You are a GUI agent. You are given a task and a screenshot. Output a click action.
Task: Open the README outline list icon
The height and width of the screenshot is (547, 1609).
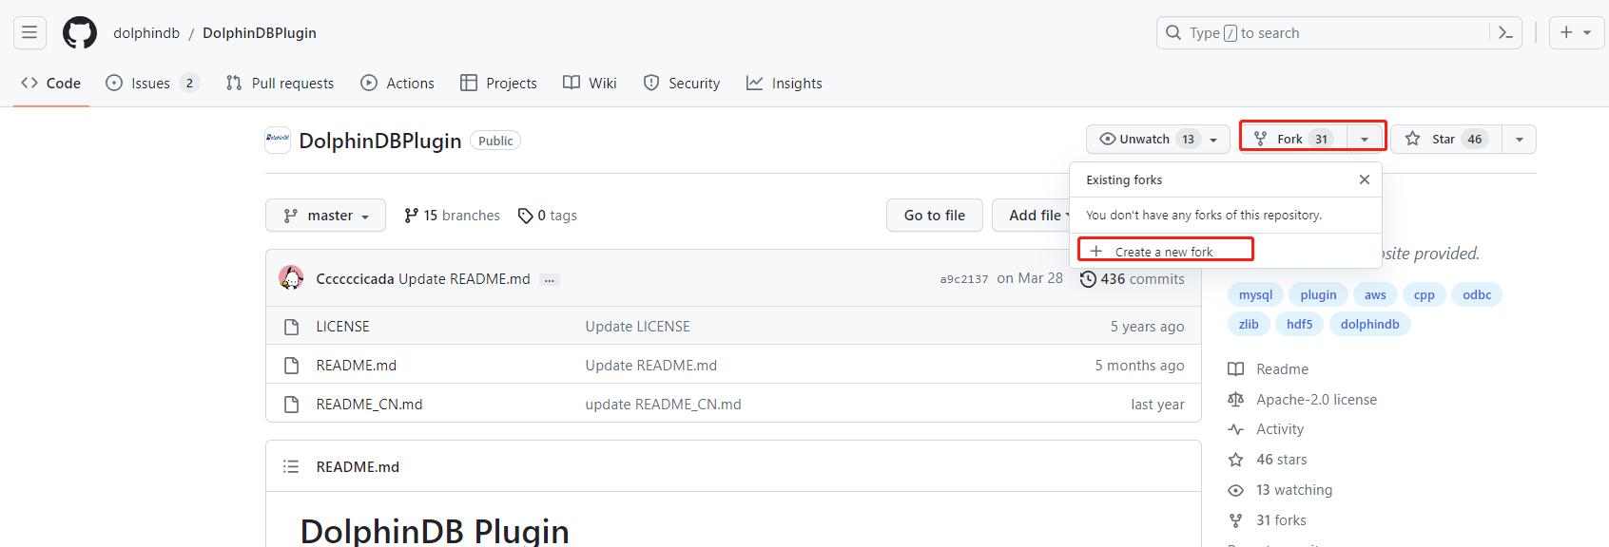291,466
